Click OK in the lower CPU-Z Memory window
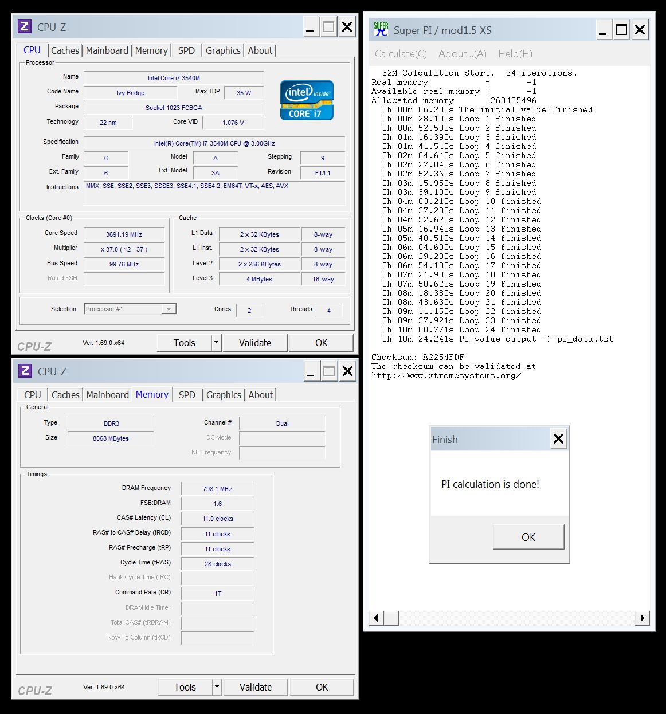 (x=322, y=687)
